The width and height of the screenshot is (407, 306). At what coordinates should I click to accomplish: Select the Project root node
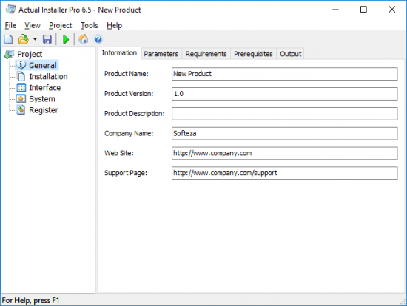30,54
